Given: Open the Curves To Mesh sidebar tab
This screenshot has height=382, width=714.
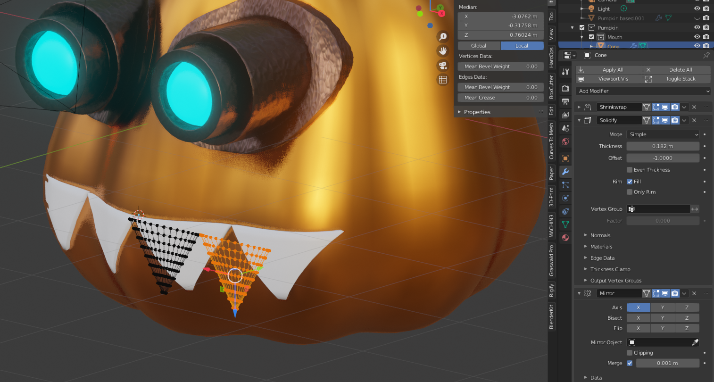Looking at the screenshot, I should point(551,141).
